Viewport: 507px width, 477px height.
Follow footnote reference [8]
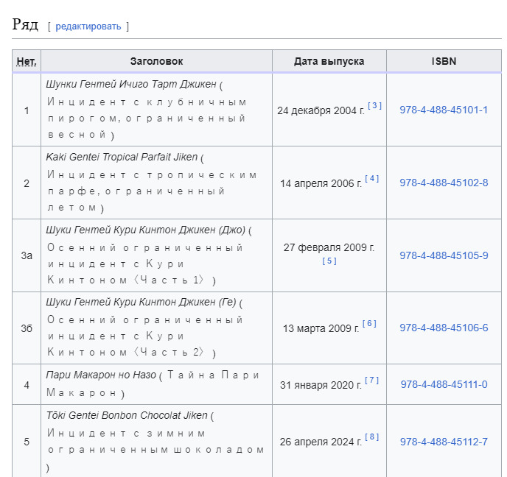[x=371, y=437]
